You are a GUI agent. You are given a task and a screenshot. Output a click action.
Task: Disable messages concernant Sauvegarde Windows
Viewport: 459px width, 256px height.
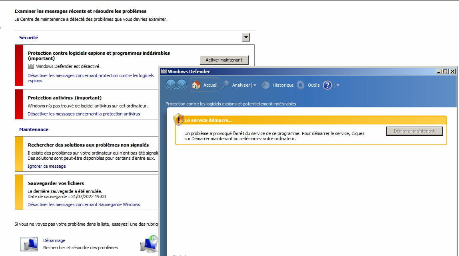coord(84,204)
